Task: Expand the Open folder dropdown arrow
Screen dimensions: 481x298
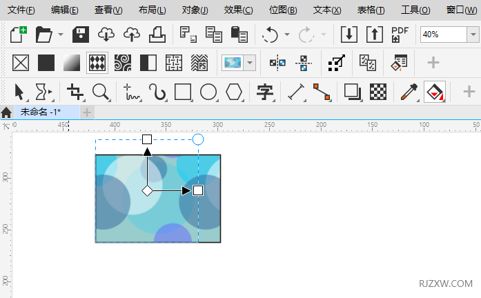Action: click(x=61, y=34)
